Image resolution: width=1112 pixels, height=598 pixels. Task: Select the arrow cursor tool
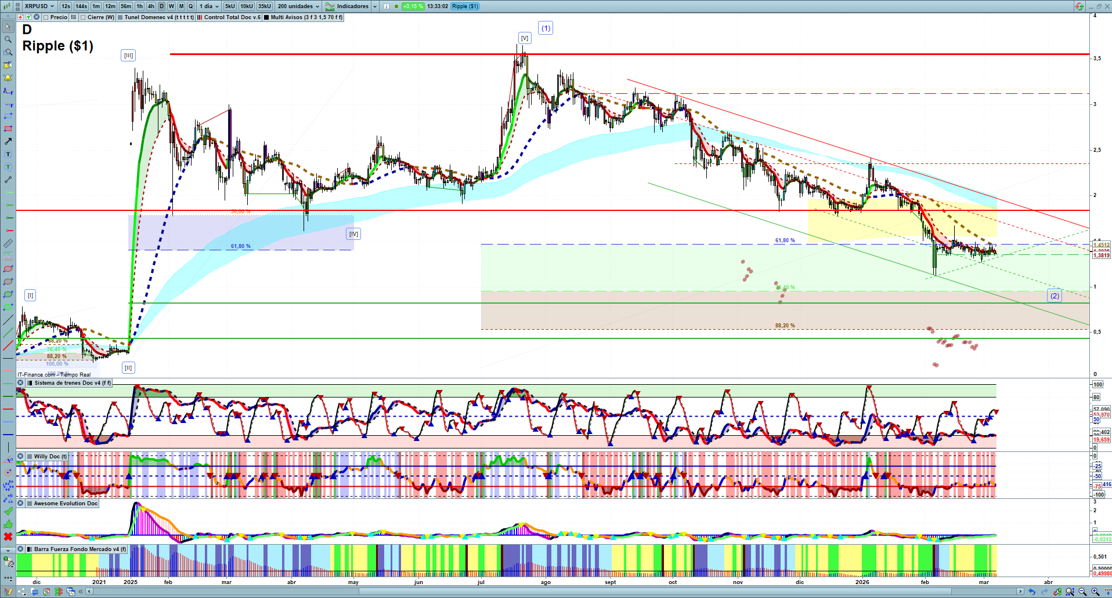click(8, 27)
